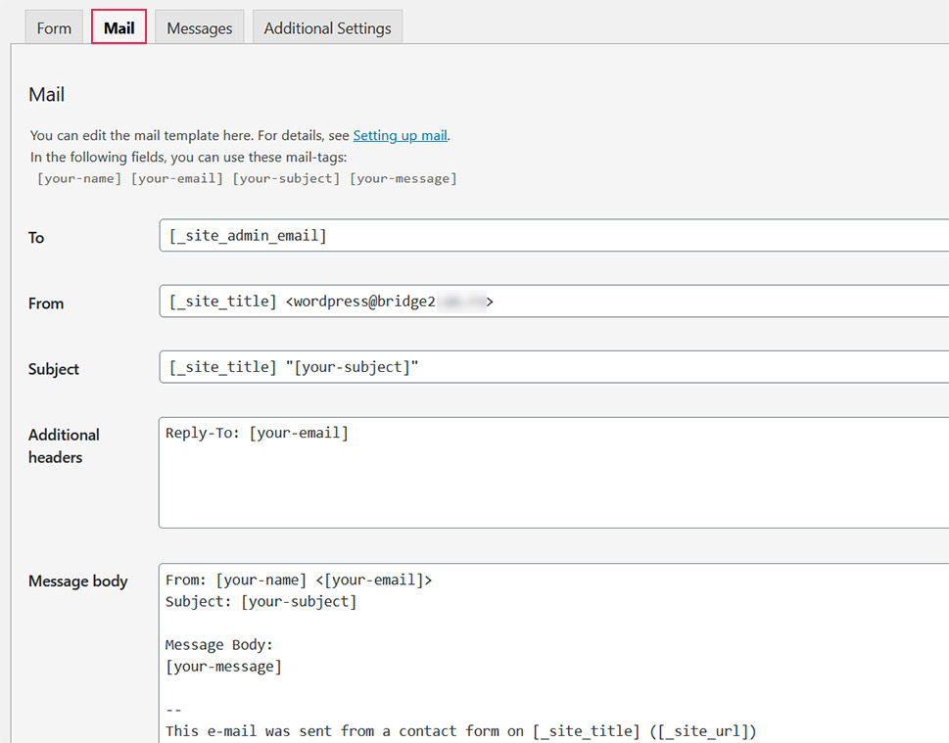Open the Setting up mail documentation link

click(x=400, y=135)
